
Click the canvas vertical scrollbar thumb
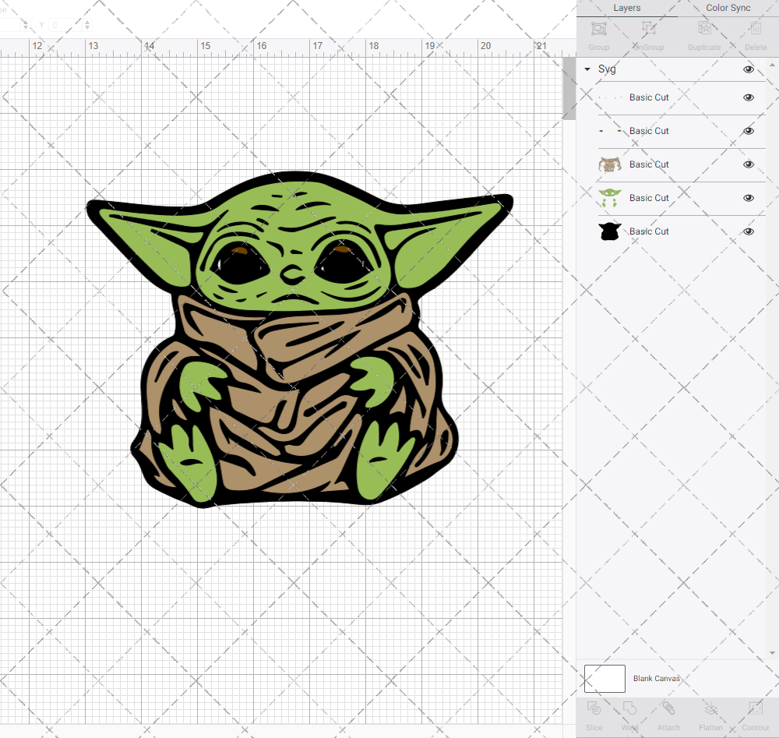pyautogui.click(x=569, y=89)
